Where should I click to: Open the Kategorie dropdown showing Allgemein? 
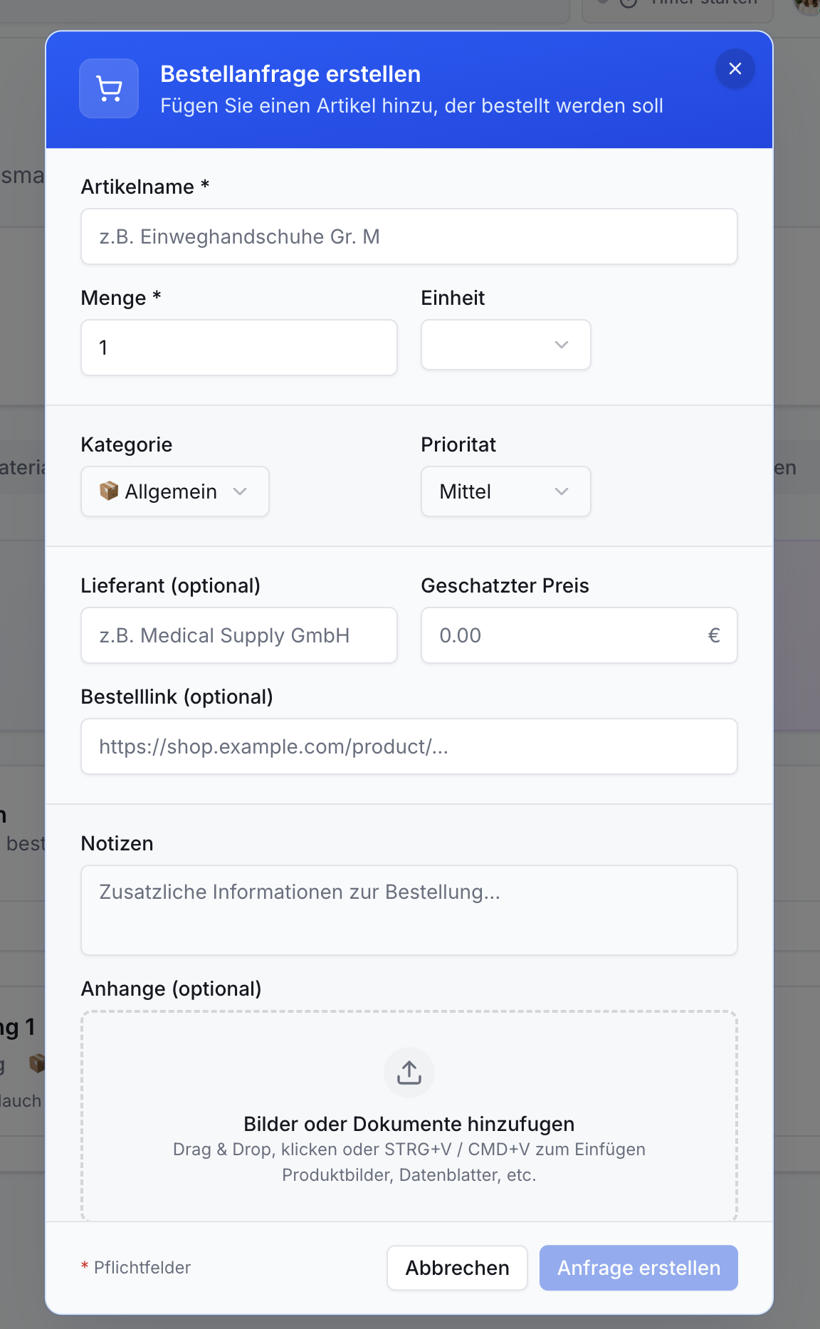(x=175, y=491)
